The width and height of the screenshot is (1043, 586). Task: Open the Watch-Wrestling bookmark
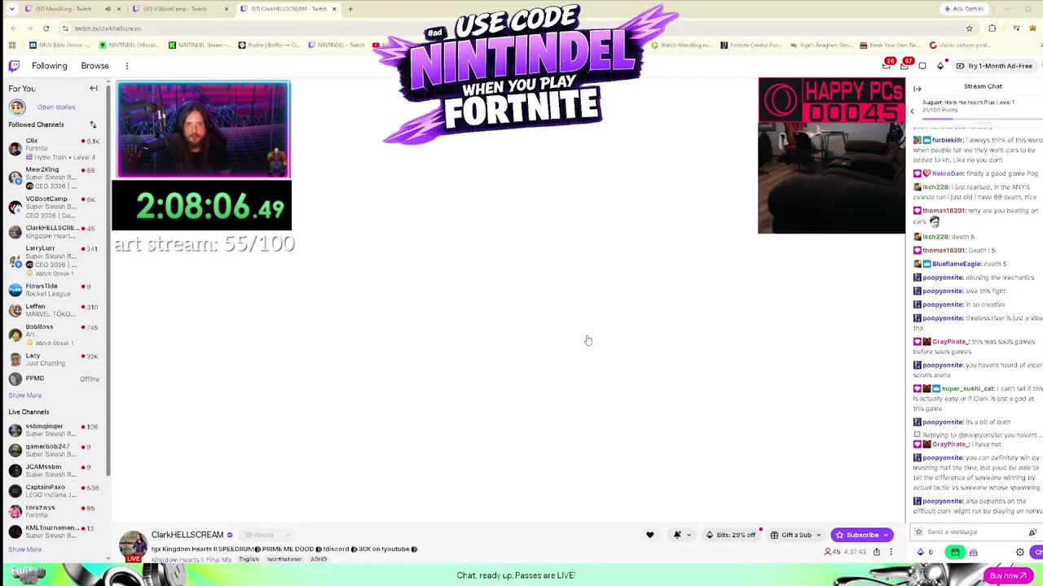[x=683, y=46]
